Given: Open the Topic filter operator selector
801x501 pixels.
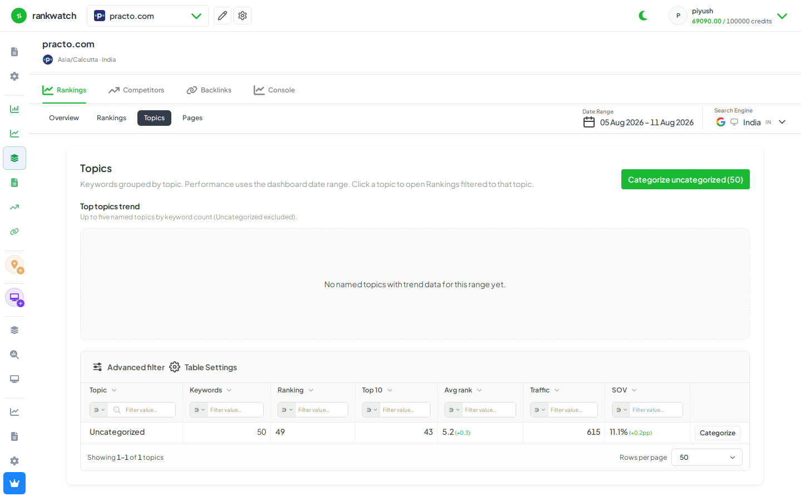Looking at the screenshot, I should (x=99, y=410).
